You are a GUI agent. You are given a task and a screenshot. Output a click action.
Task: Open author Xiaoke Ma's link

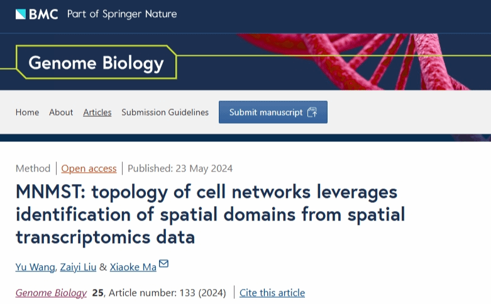[133, 267]
